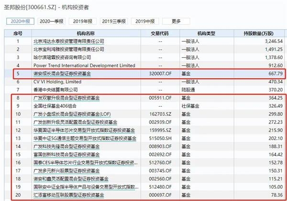This screenshot has width=287, height=201.
Task: Click trading code 002692.OF
Action: (x=160, y=154)
